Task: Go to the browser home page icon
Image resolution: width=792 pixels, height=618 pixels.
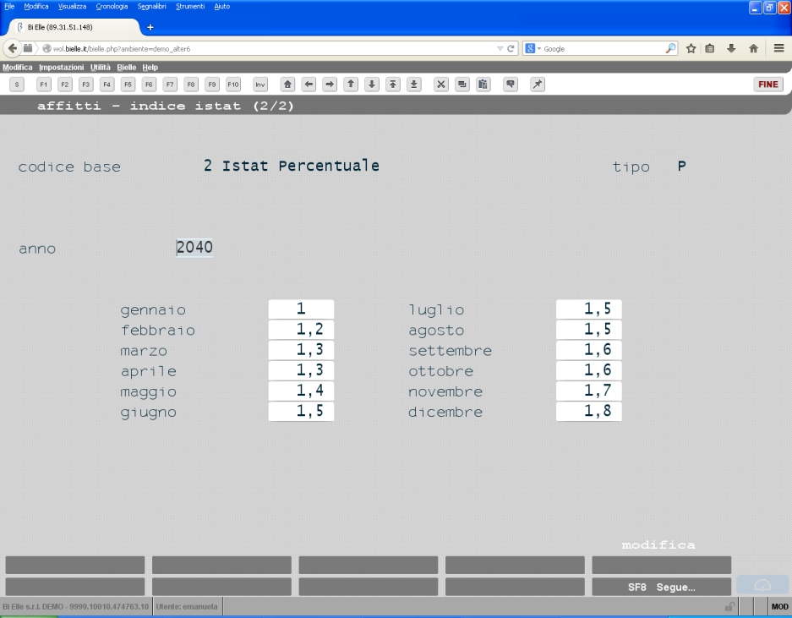Action: coord(753,48)
